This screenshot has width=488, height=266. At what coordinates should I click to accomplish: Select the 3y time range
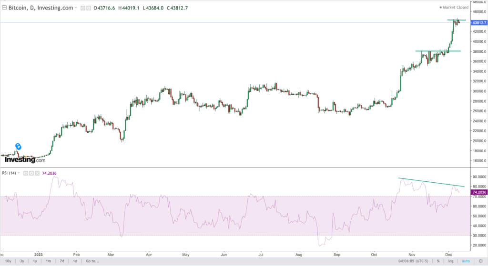[x=22, y=261]
